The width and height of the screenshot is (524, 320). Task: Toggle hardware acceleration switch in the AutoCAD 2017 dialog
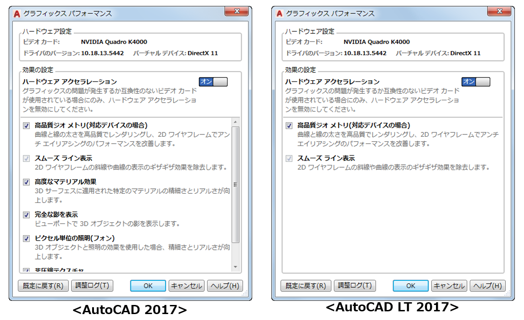[213, 82]
